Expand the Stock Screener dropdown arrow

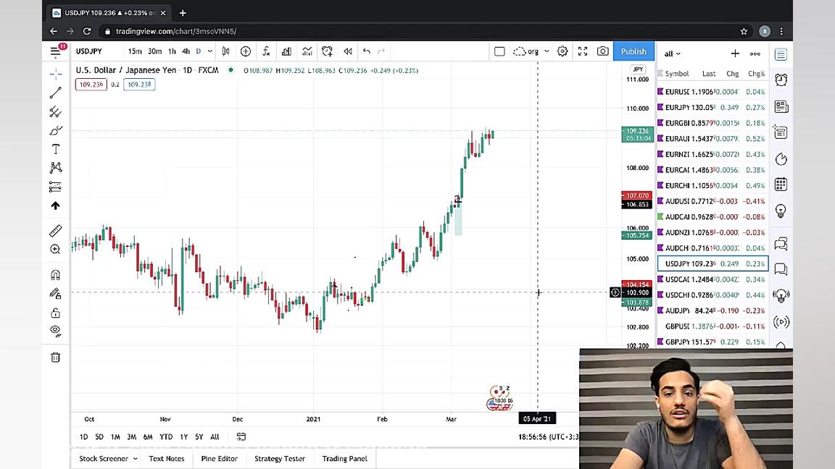(x=136, y=459)
